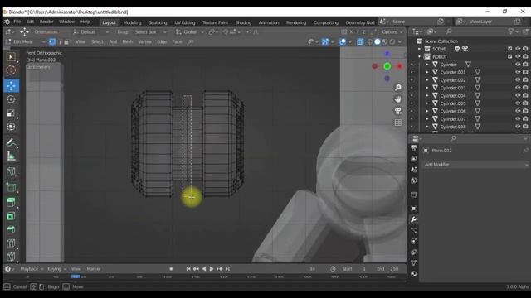
Task: Switch to material preview shading
Action: [385, 42]
